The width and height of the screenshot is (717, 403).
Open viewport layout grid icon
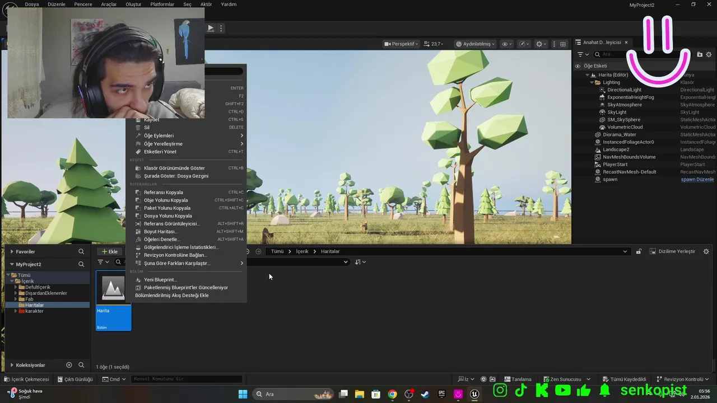563,44
